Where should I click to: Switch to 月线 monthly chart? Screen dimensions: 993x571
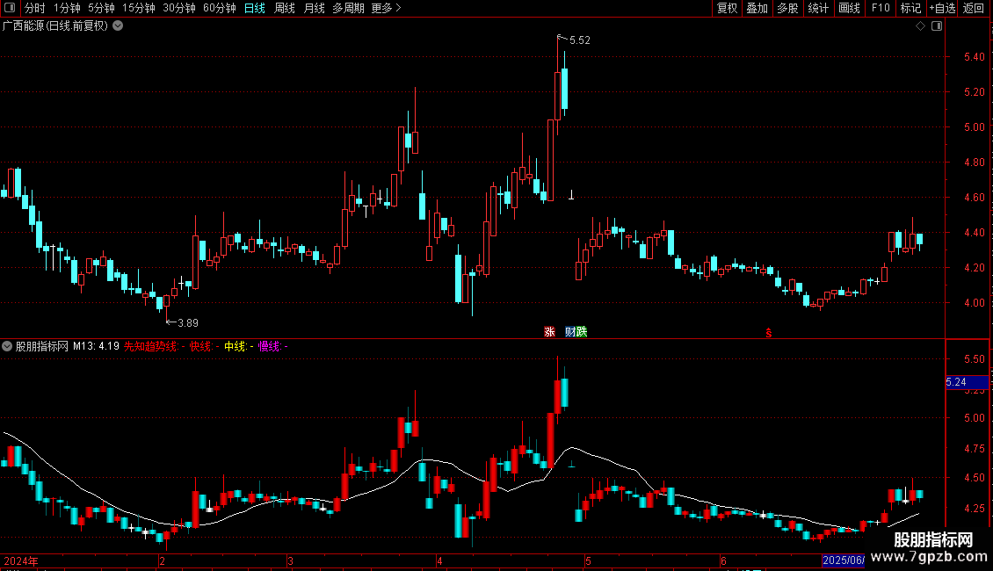(314, 8)
